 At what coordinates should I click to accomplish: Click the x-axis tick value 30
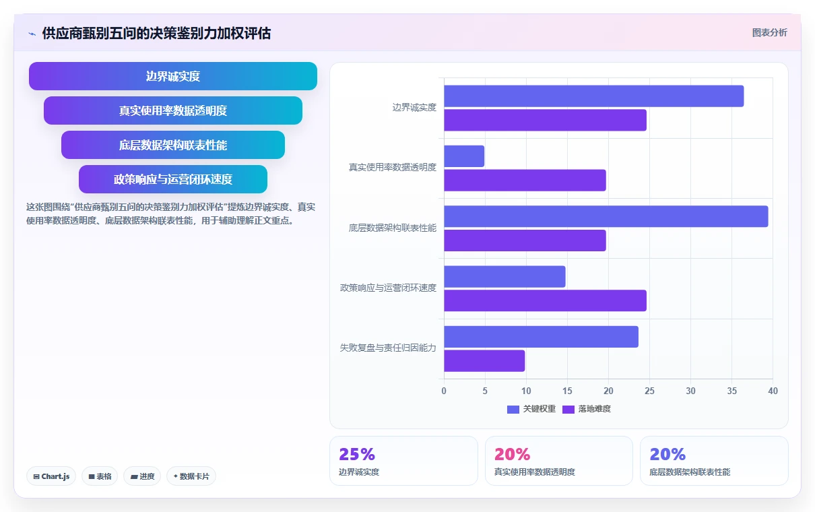pos(690,391)
